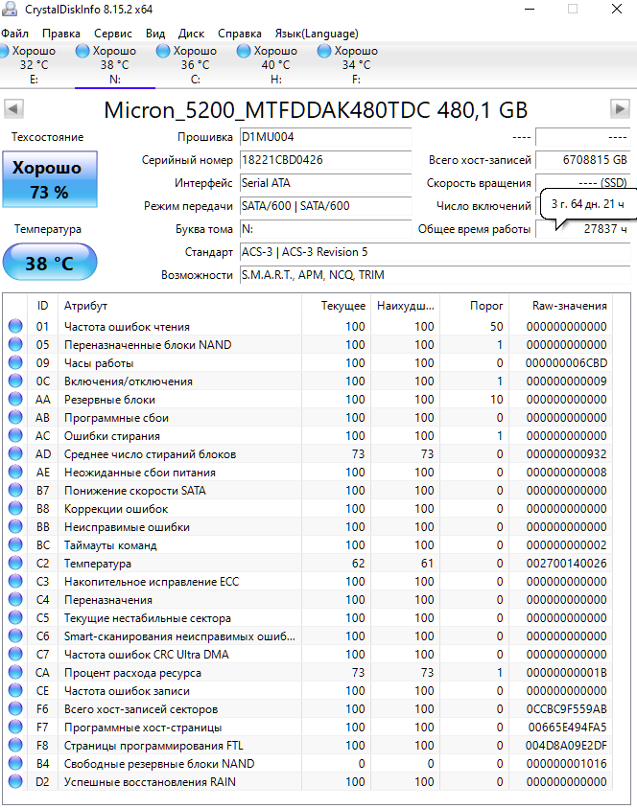Click status icon of attribute BC Таймауты команд
The height and width of the screenshot is (809, 637).
15,544
